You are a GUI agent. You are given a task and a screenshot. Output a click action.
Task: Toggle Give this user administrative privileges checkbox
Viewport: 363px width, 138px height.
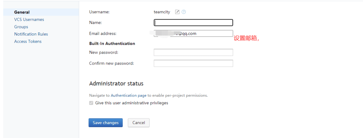coord(91,103)
